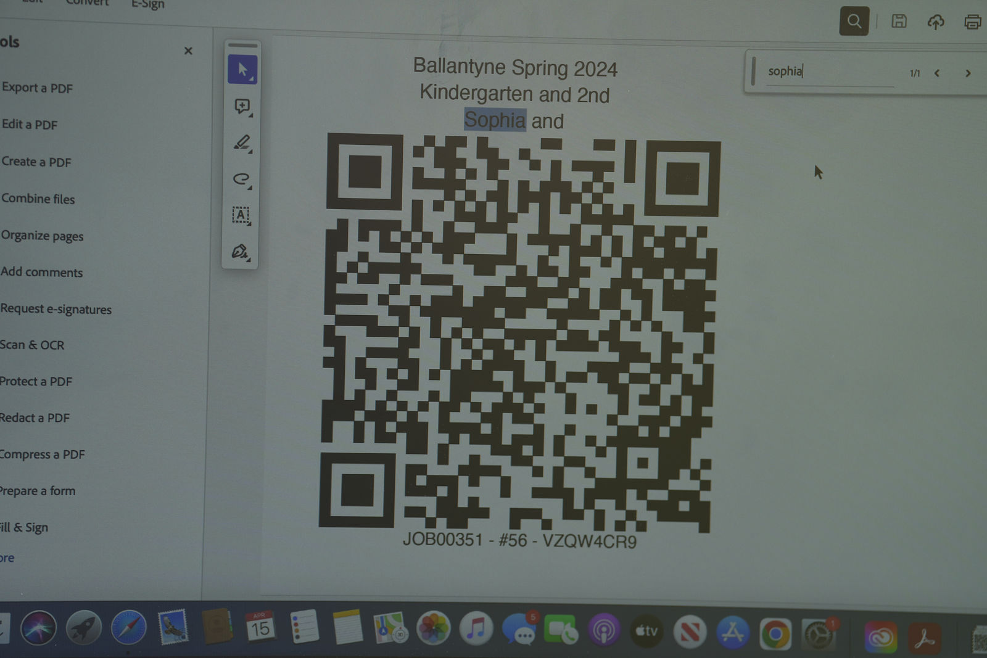This screenshot has width=987, height=658.
Task: Open the News app in Dock
Action: (x=690, y=632)
